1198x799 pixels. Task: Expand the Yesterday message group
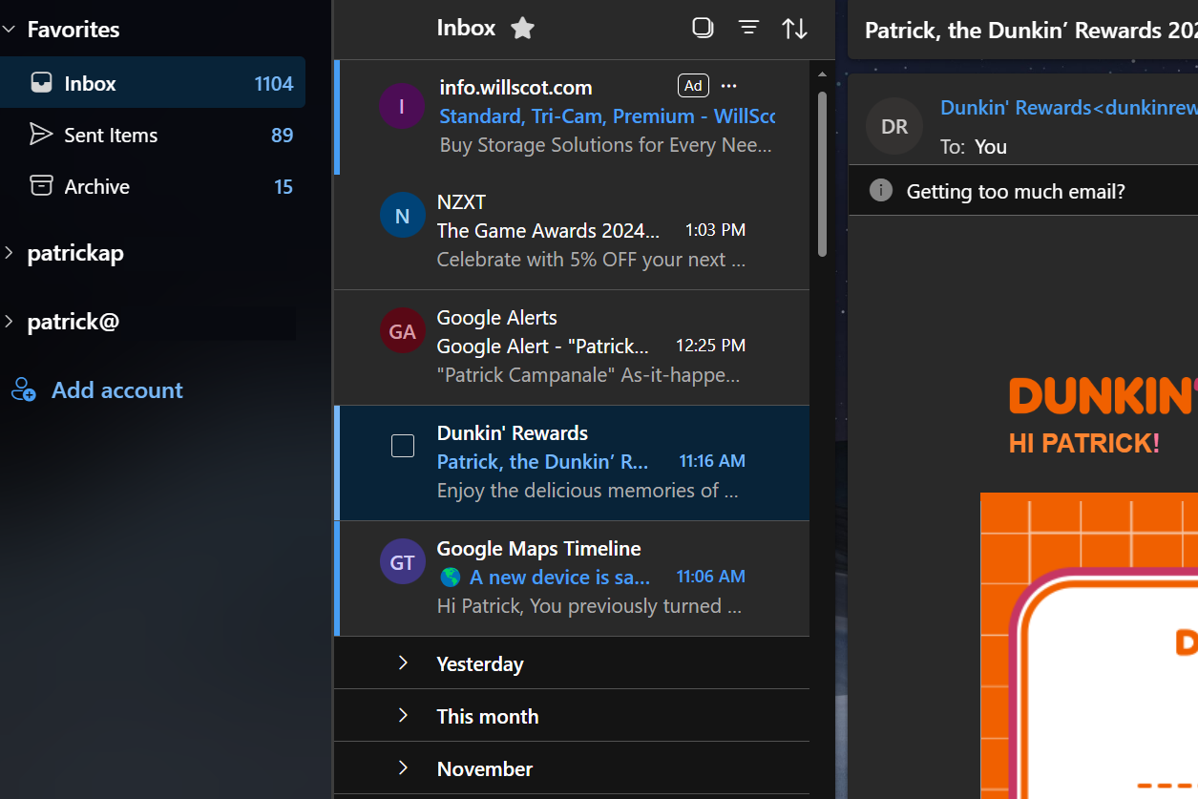tap(403, 663)
